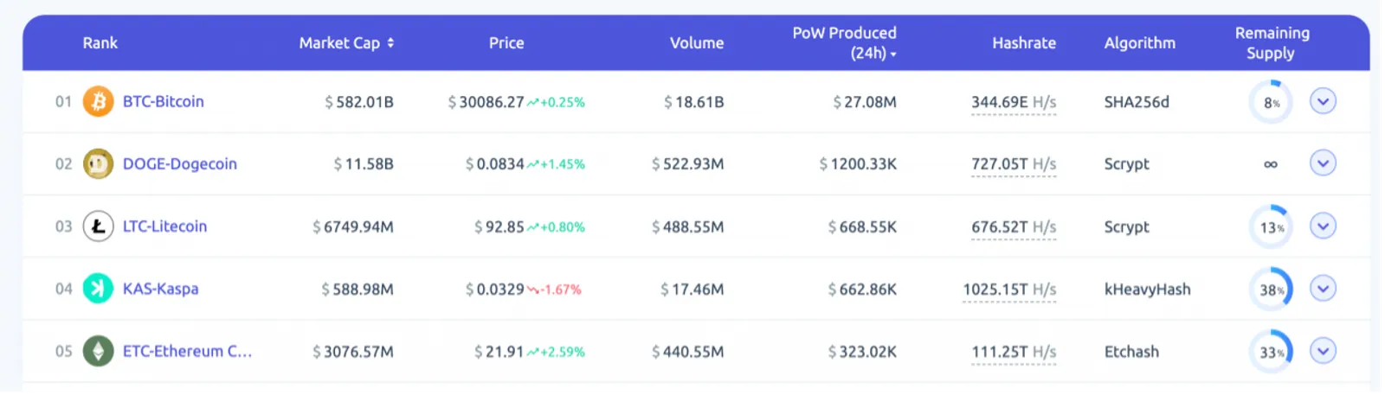Click the Dogecoin coin logo icon
Screen dimensions: 1385x395
(98, 163)
